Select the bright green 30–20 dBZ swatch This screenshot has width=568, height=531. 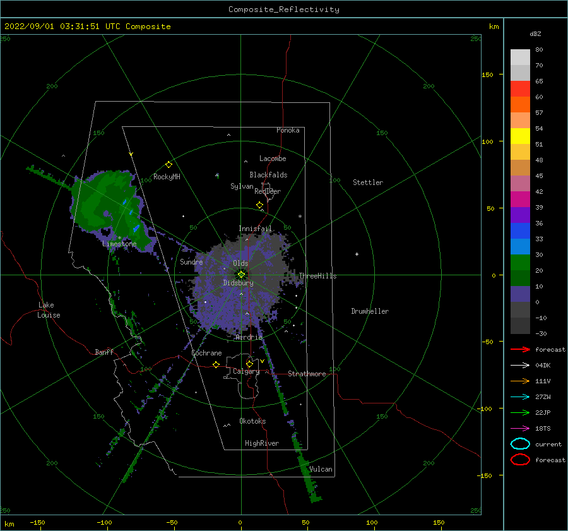pos(520,263)
